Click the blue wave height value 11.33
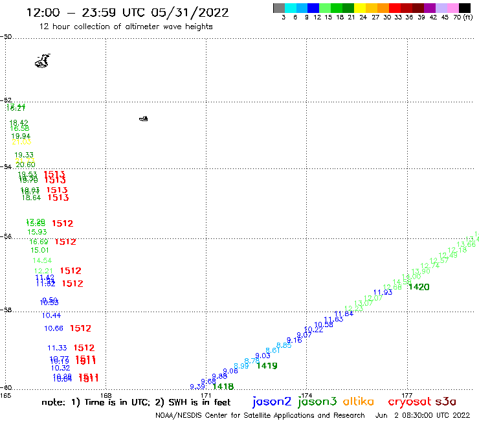 pos(57,348)
